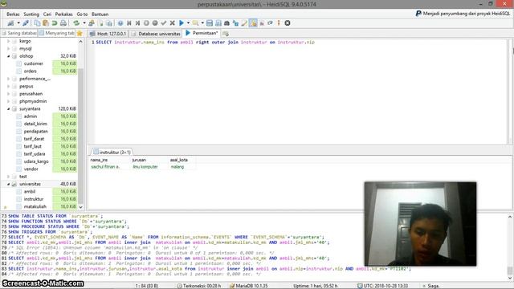Open the session manager dropdown arrow
This screenshot has height=289, width=514.
point(18,23)
